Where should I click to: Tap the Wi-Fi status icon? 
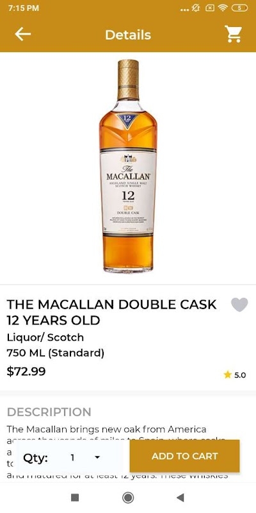(x=223, y=8)
